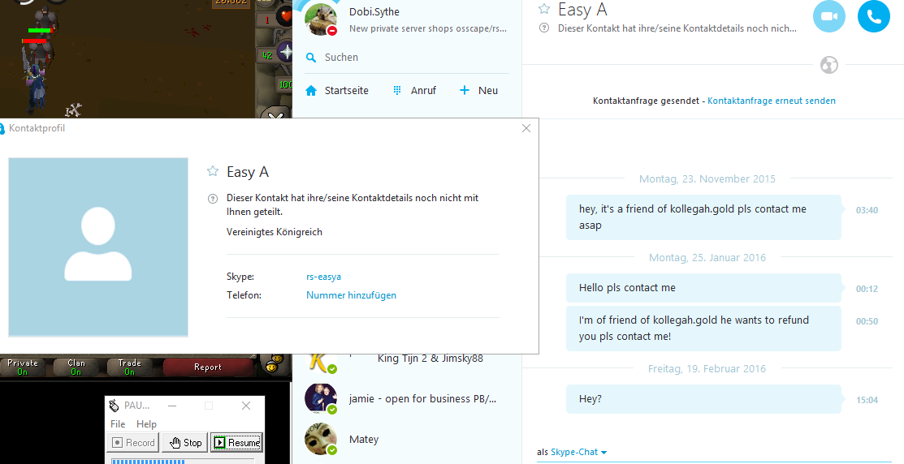Close the Kontaktprofil window
The image size is (904, 464).
pyautogui.click(x=526, y=128)
